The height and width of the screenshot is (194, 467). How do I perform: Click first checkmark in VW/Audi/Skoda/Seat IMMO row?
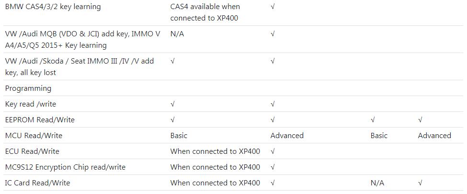point(172,61)
